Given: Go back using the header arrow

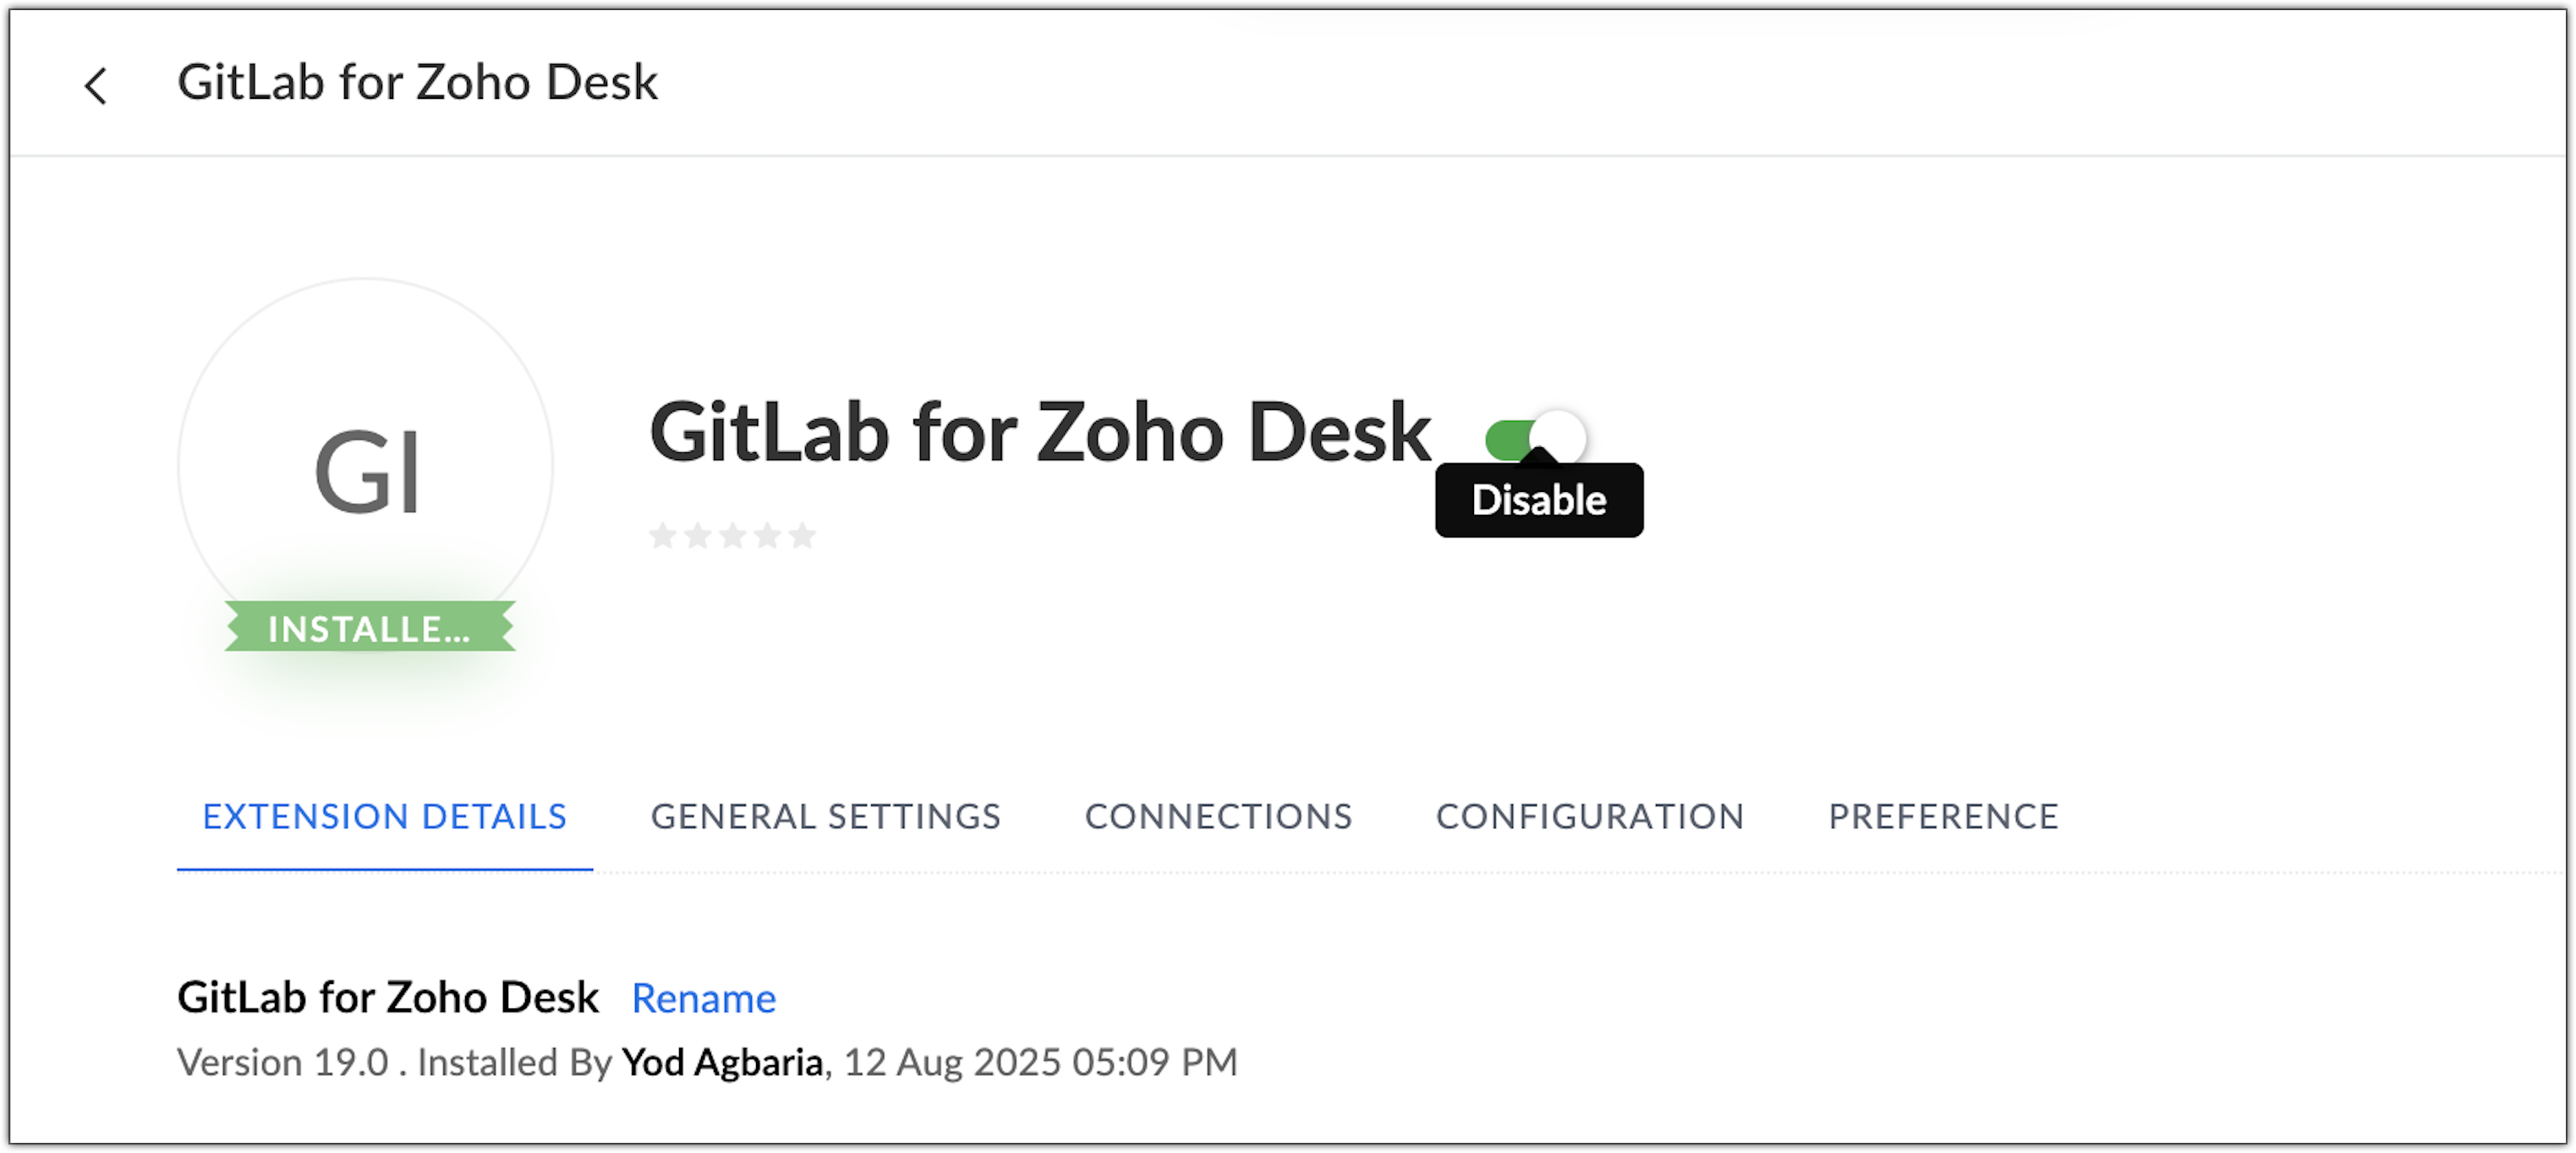Looking at the screenshot, I should [96, 86].
